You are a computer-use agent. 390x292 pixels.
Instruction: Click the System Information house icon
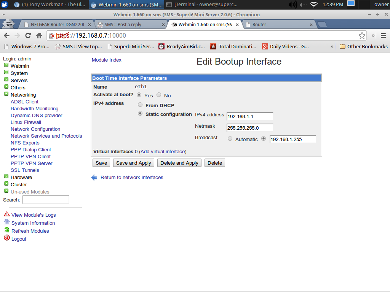click(6, 222)
